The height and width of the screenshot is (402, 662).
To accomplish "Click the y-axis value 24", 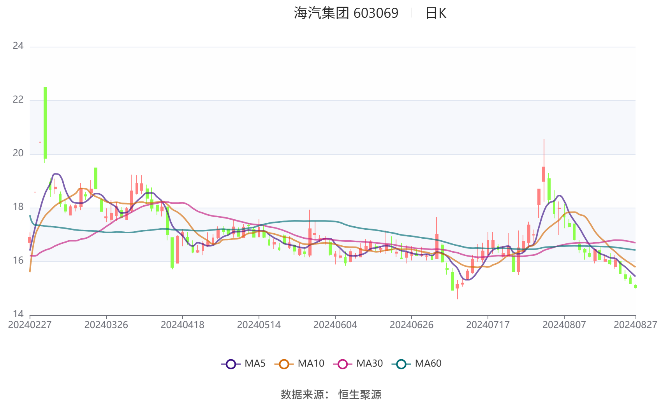I will click(18, 46).
